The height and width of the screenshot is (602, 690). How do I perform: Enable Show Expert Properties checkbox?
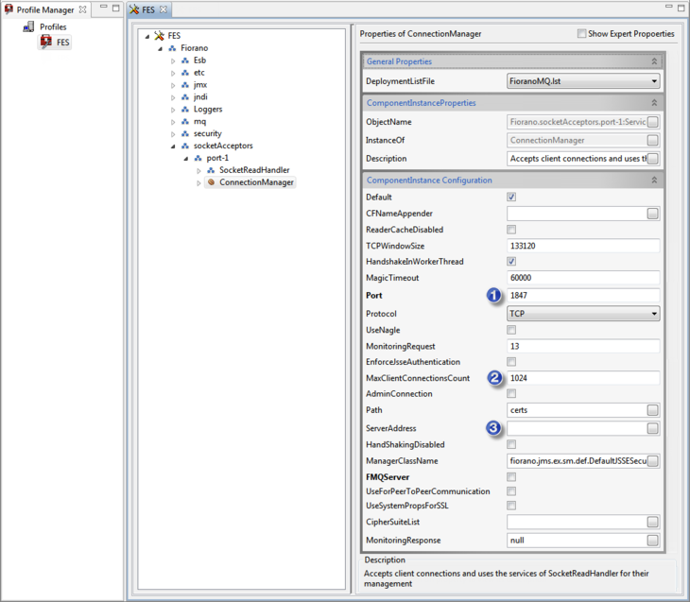coord(581,34)
